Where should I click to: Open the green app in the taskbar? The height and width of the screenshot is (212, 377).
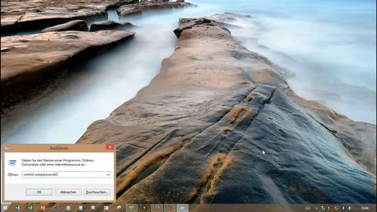(x=131, y=208)
